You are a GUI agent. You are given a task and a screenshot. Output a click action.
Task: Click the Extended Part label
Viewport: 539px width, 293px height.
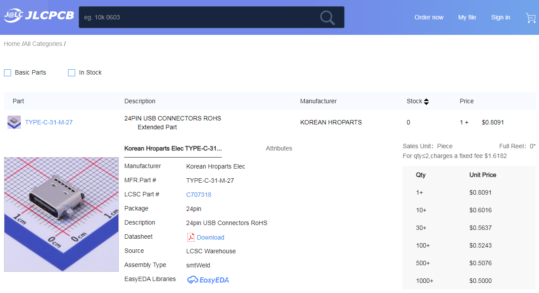click(x=157, y=127)
